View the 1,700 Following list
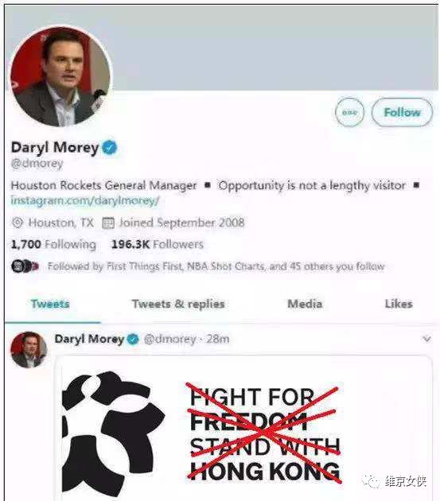This screenshot has width=440, height=501. pyautogui.click(x=53, y=244)
